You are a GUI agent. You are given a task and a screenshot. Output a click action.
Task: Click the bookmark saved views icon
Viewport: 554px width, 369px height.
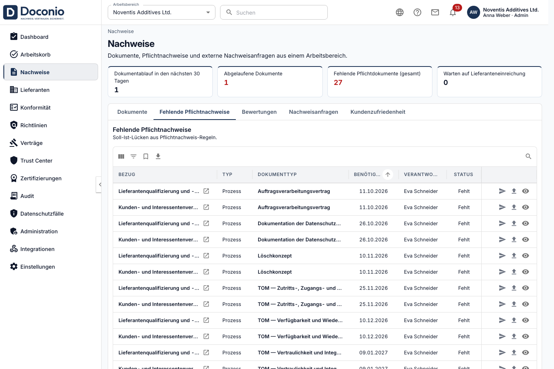tap(146, 156)
